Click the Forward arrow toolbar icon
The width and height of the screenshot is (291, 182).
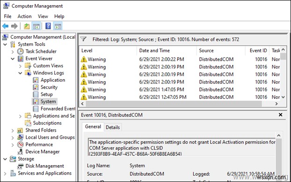15,26
